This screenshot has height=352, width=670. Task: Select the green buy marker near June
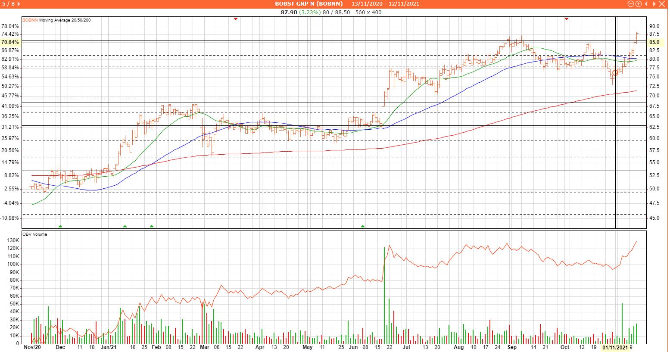363,226
